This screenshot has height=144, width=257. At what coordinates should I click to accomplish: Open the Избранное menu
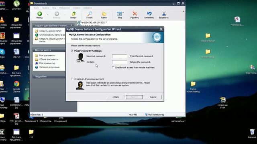pos(64,8)
